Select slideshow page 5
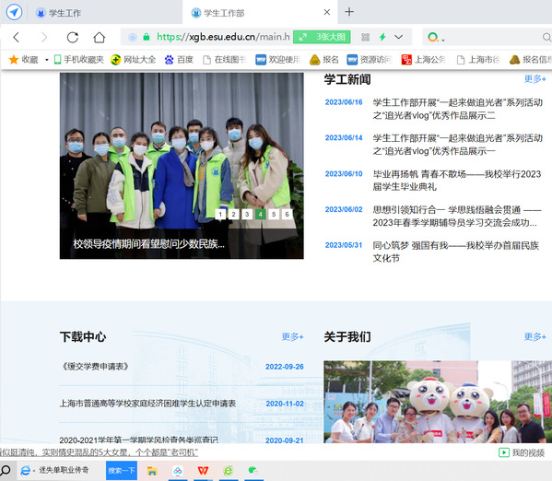Screen dimensions: 552x481 [x=274, y=214]
